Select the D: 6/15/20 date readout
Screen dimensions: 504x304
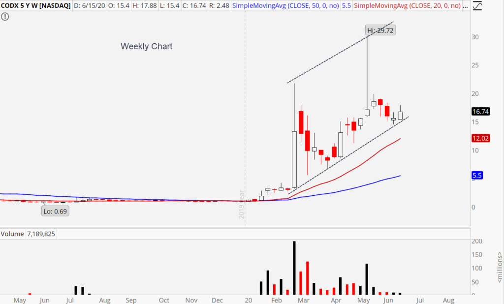click(90, 5)
